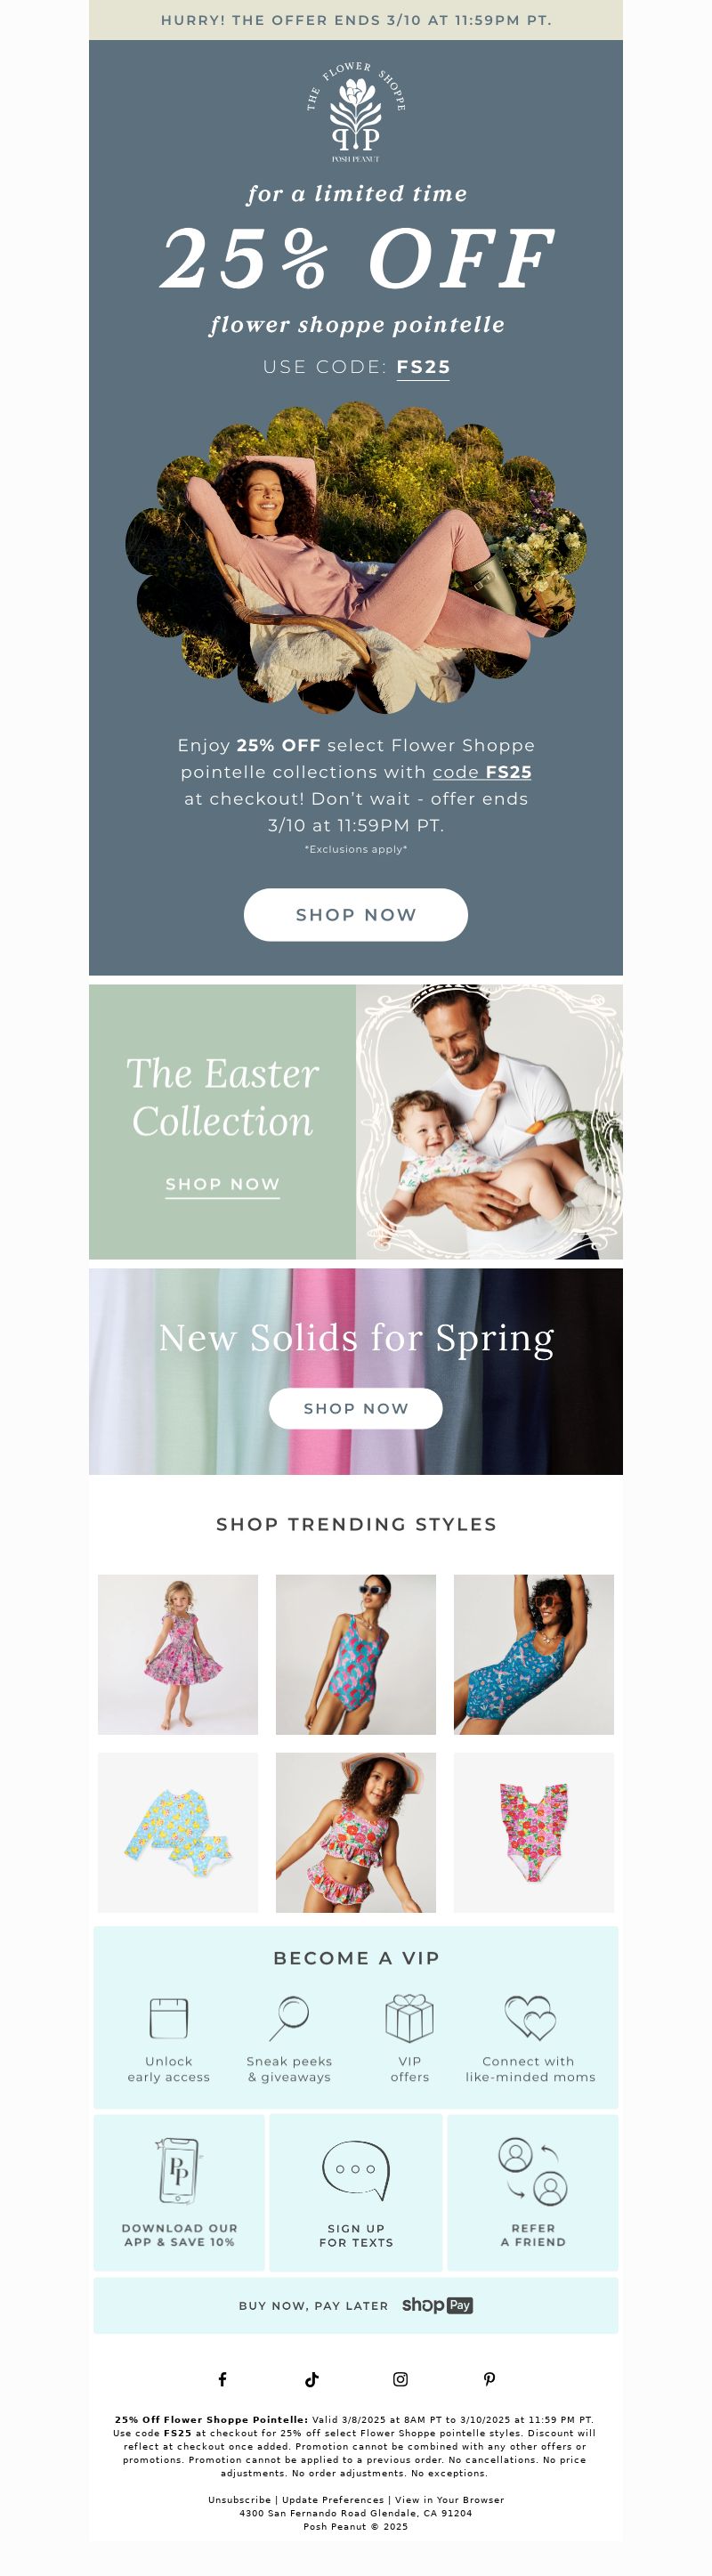712x2576 pixels.
Task: Open the girl in pink floral dress thumbnail
Action: pos(178,1654)
